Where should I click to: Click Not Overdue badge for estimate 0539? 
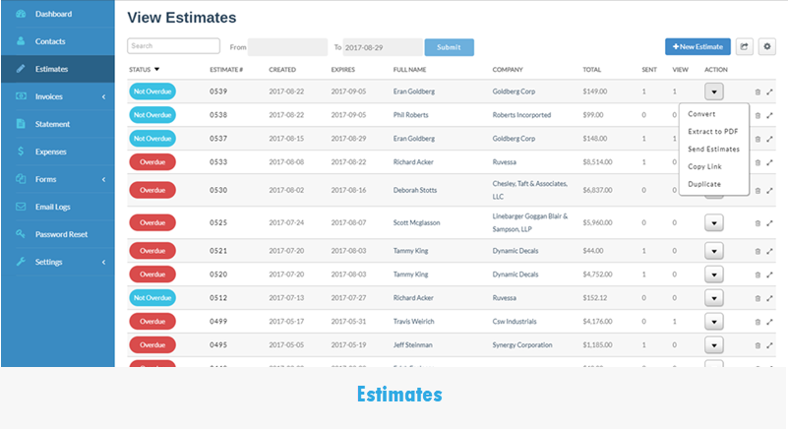tap(152, 92)
